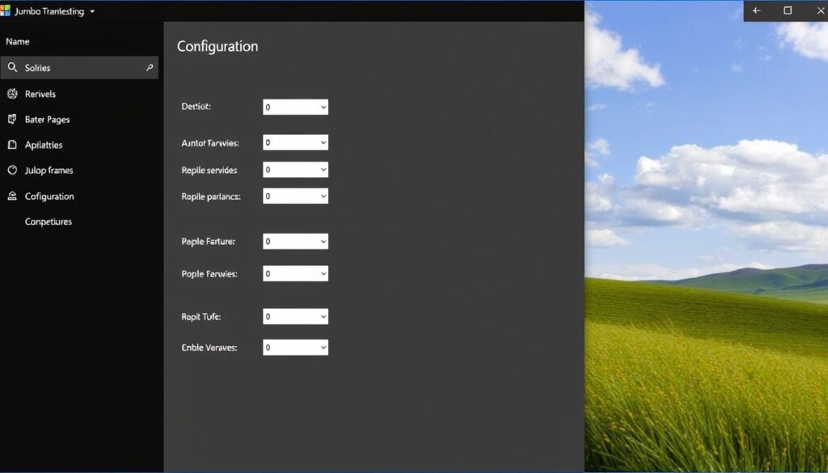This screenshot has width=828, height=473.
Task: Go to Conpetiures in the sidebar
Action: click(49, 222)
